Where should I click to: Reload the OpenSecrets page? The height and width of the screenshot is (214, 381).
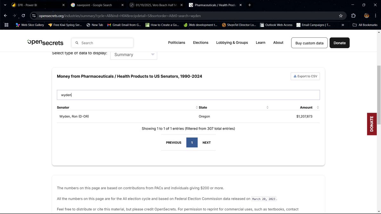click(23, 16)
